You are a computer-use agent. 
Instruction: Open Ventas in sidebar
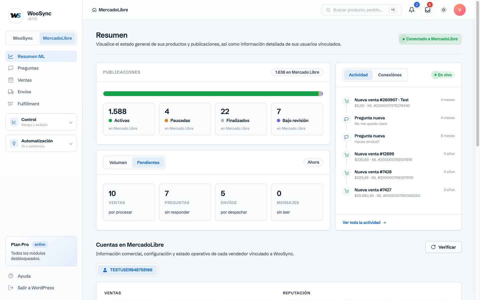[x=41, y=80]
